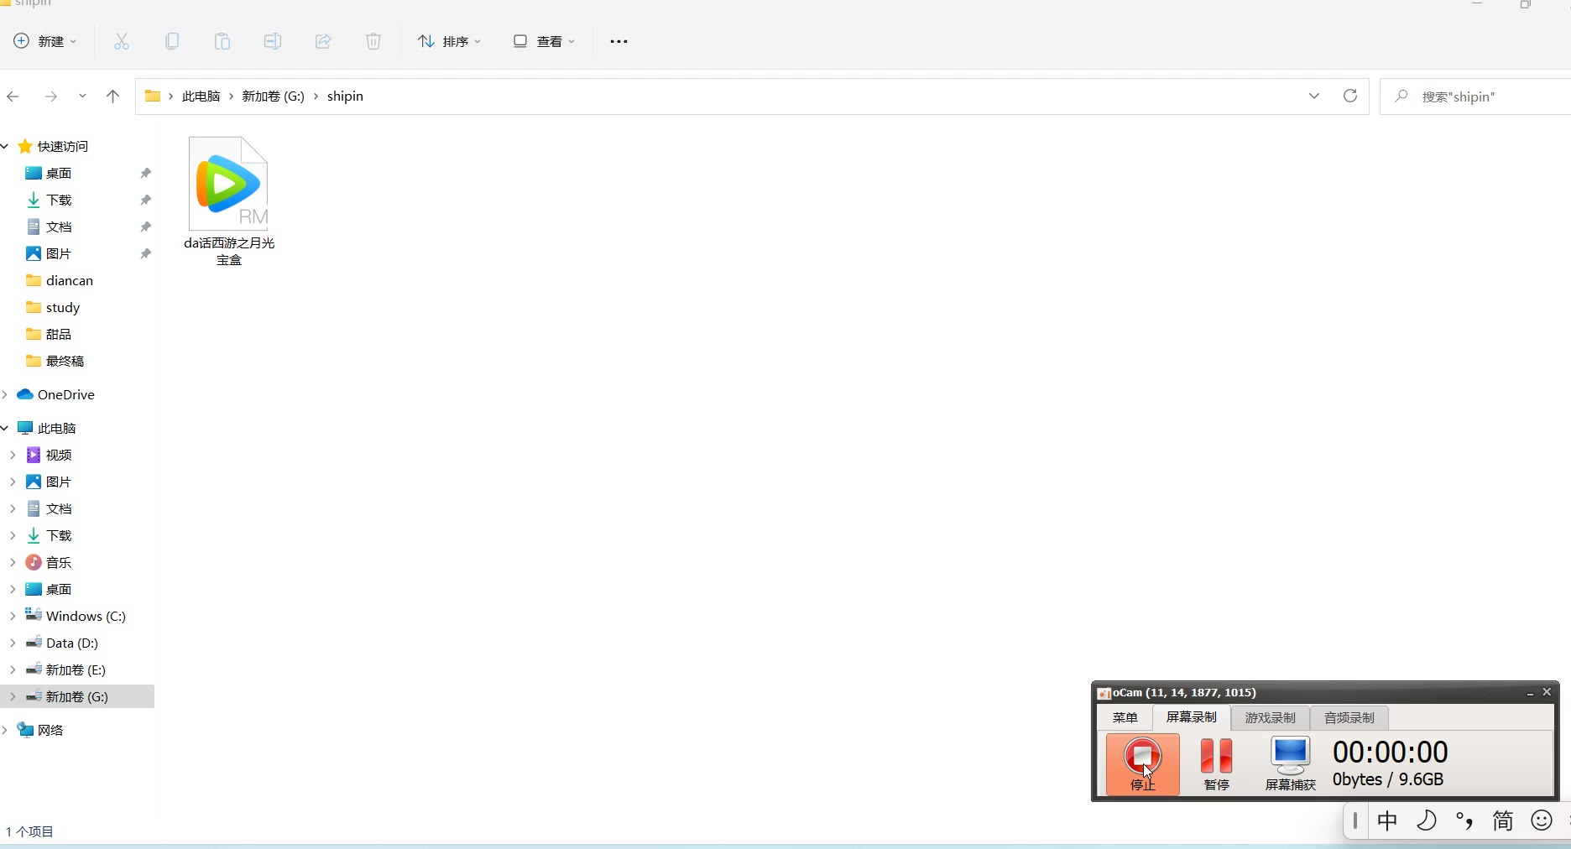Screen dimensions: 1571x849
Task: Open the 最终稿 folder in sidebar
Action: coord(65,361)
